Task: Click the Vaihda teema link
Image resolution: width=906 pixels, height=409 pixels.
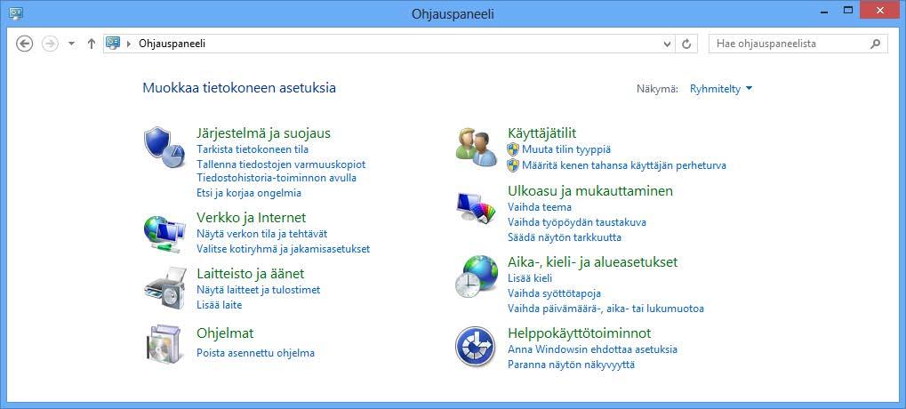Action: pos(539,207)
